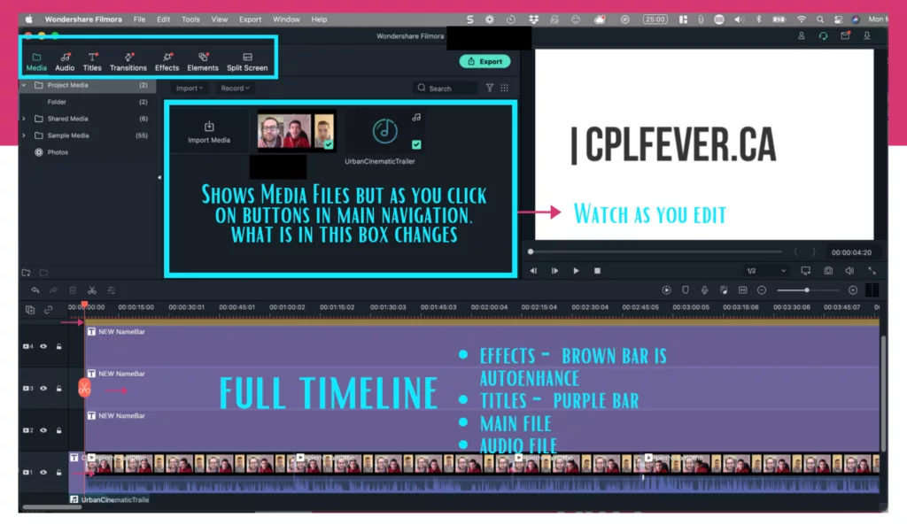
Task: Expand the Shared Media folder
Action: (x=24, y=119)
